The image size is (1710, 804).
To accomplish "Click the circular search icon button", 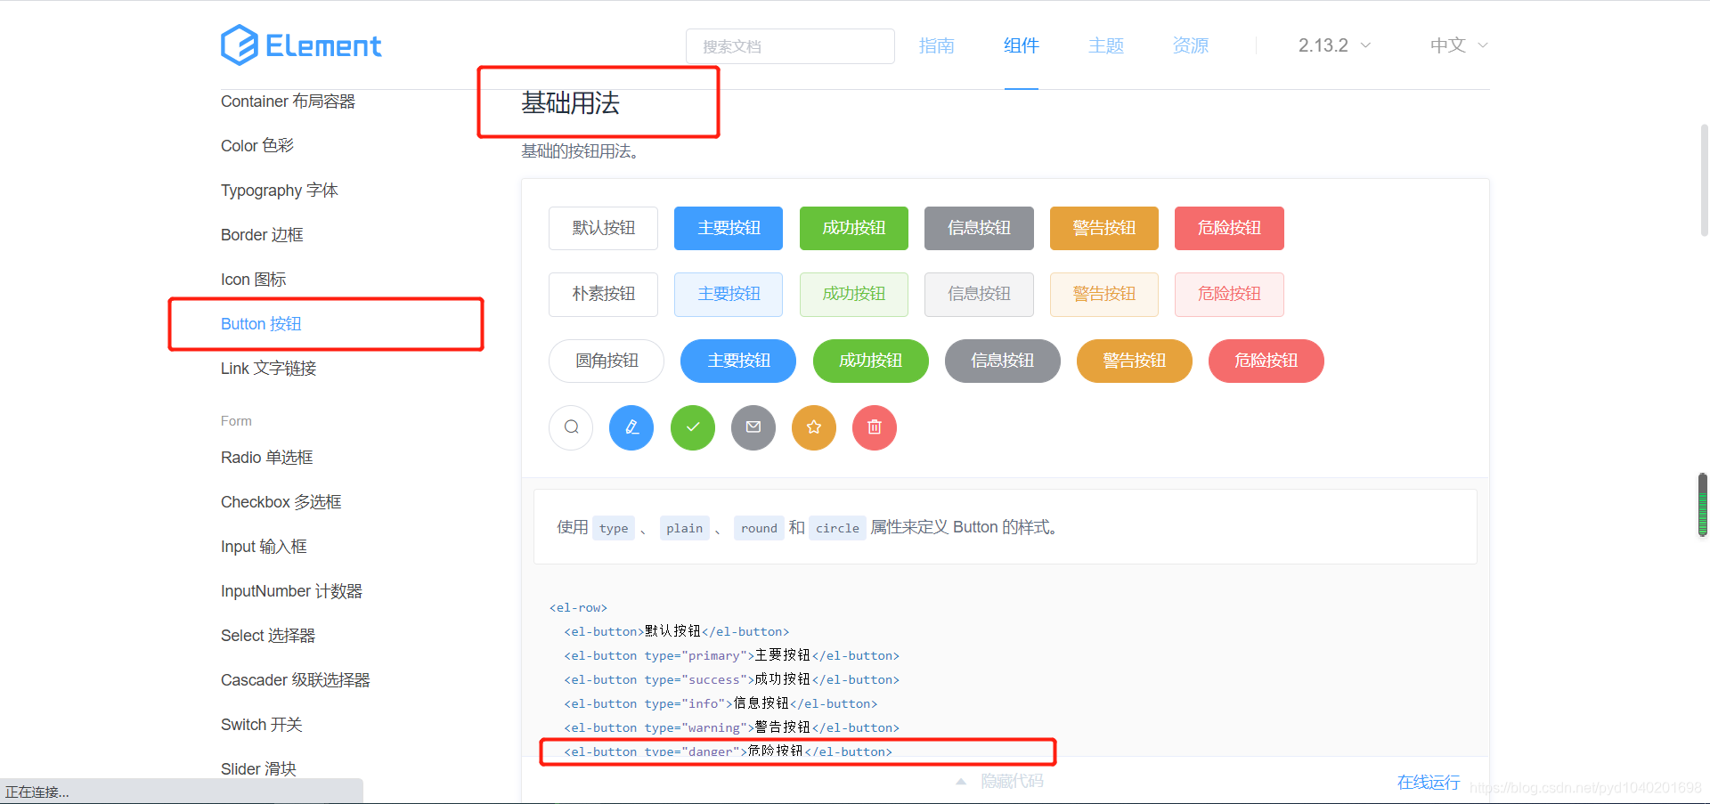I will pyautogui.click(x=571, y=427).
